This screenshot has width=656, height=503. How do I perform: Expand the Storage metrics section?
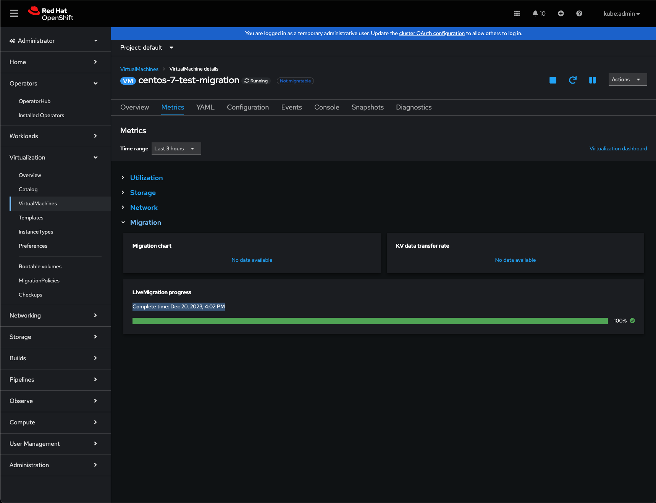click(x=143, y=193)
